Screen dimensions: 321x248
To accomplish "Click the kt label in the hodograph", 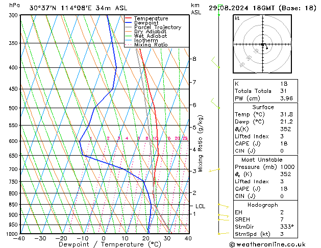I will [x=237, y=18].
